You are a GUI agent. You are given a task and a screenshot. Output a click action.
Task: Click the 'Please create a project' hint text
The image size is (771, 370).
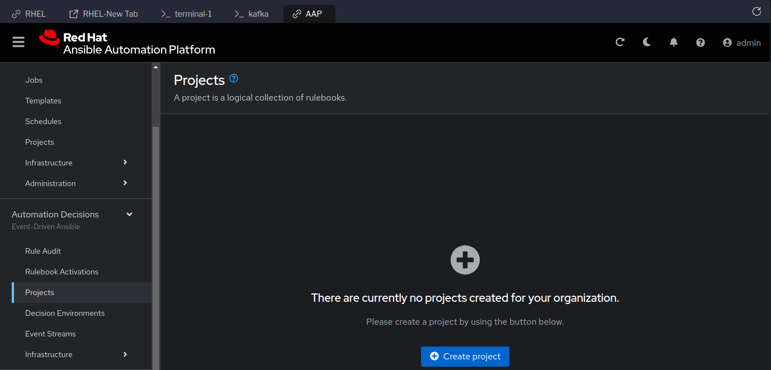(465, 322)
